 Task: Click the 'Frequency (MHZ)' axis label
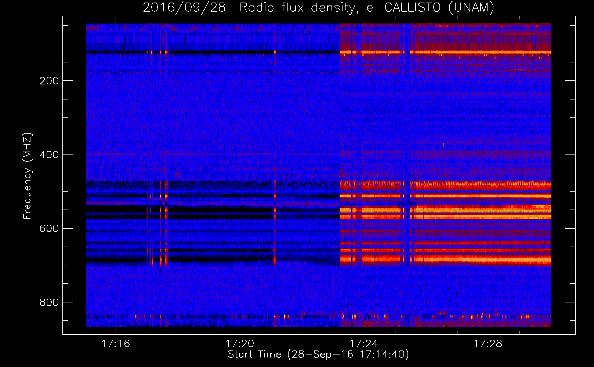coord(28,176)
